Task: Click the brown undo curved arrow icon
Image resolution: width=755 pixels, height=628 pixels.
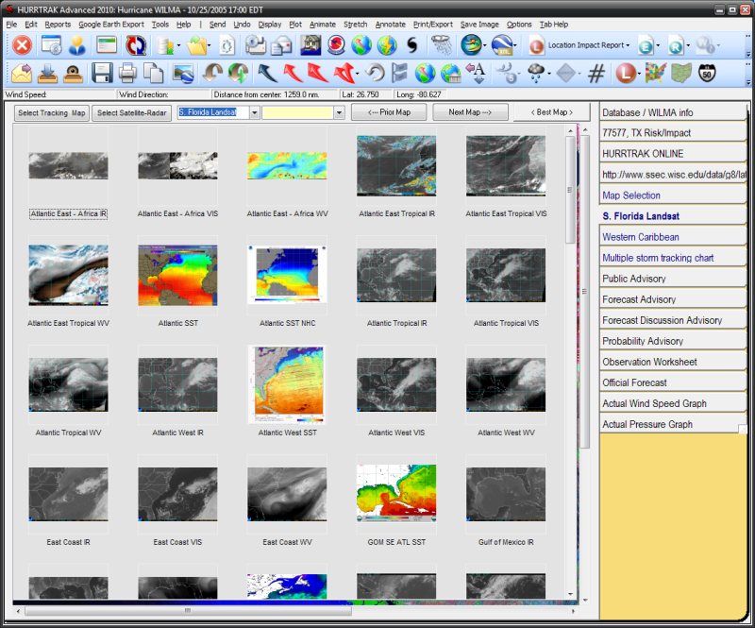Action: [211, 74]
